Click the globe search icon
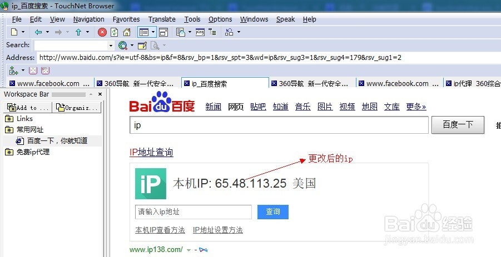 [x=123, y=46]
